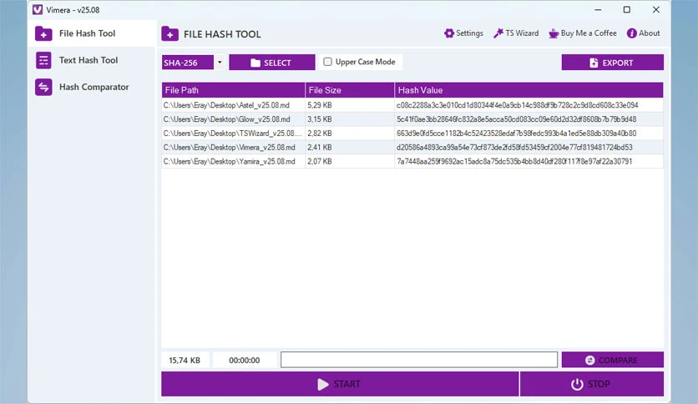Click the Buy Me a Coffee cup icon
698x404 pixels.
(x=554, y=33)
